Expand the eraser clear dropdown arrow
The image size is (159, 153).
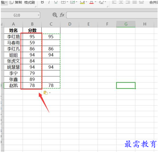tap(105, 2)
